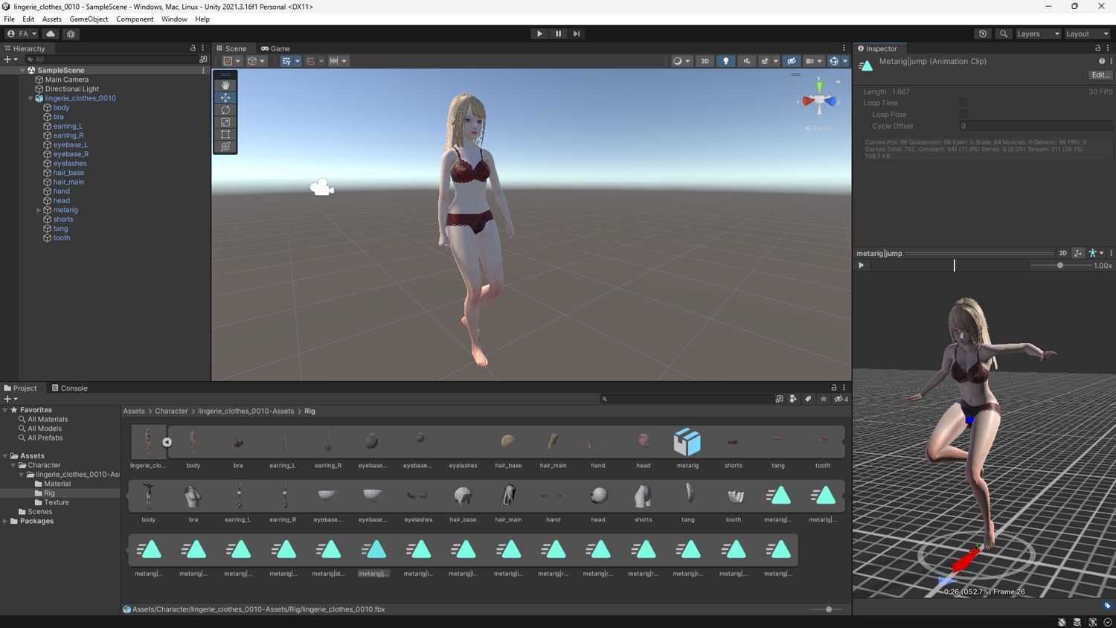Image resolution: width=1116 pixels, height=628 pixels.
Task: Click the Cycle Offset input field
Action: [1036, 126]
